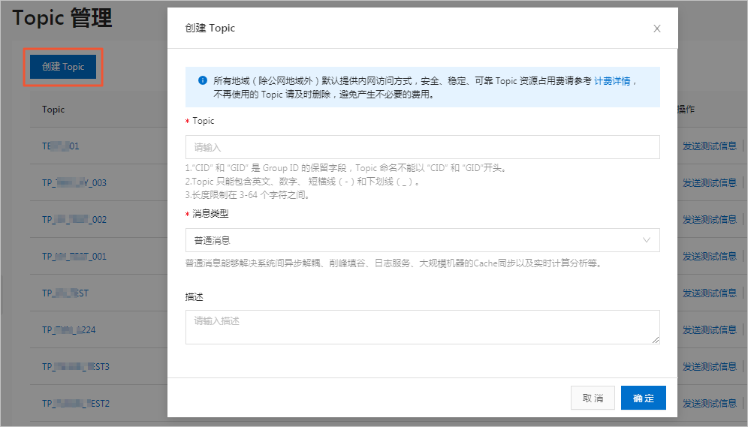Open the 消息类型 dropdown showing 普通消息

(x=423, y=240)
